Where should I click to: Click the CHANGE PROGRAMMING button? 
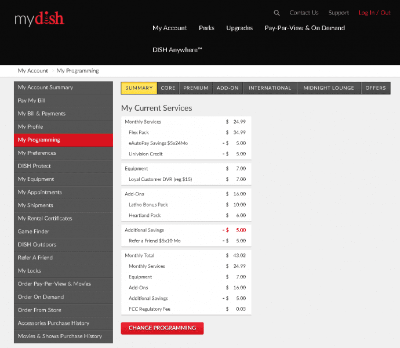coord(162,328)
